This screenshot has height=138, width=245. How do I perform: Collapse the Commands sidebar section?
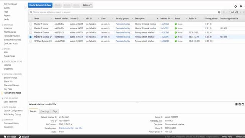coord(3,120)
